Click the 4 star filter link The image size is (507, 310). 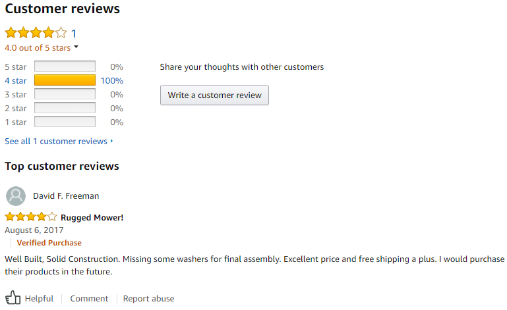(16, 81)
